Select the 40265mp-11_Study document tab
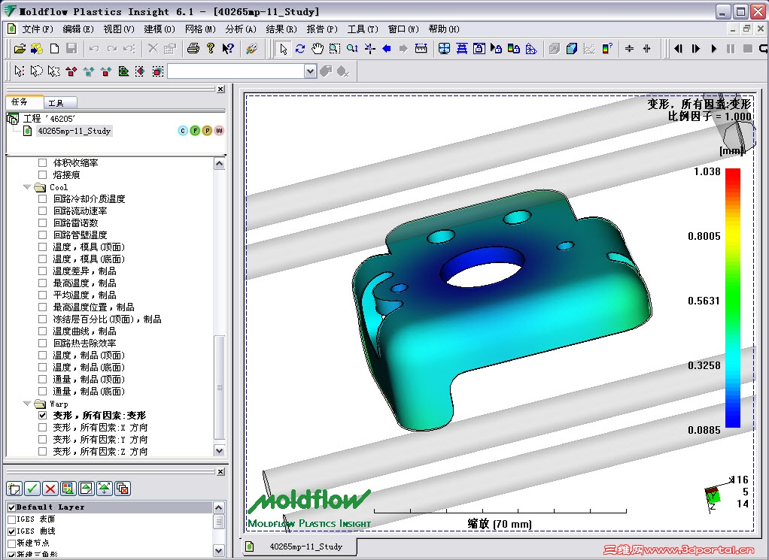Image resolution: width=769 pixels, height=560 pixels. (299, 546)
